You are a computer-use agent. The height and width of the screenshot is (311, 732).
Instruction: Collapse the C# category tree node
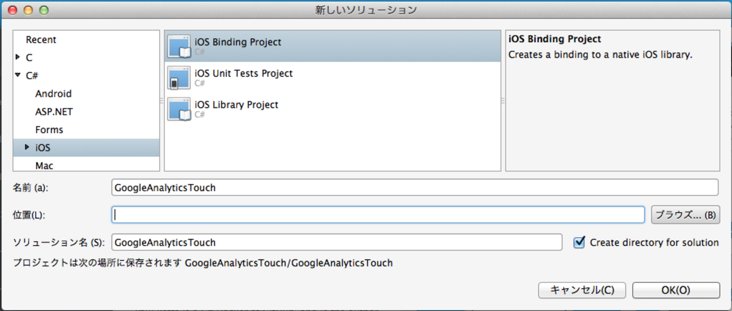[x=19, y=75]
